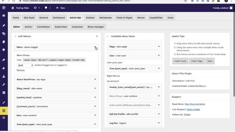Click the user avatar in admin bar
The width and height of the screenshot is (235, 132).
231,8
